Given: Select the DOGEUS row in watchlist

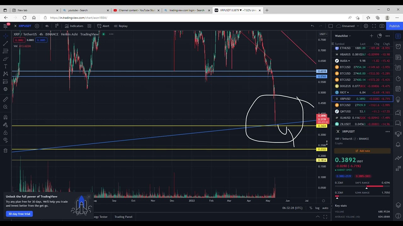Looking at the screenshot, I should pos(362,86).
